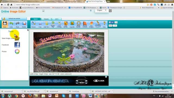Viewport: 174px width, 98px height.
Task: Click the Save panel small corner icon
Action: (x=28, y=30)
